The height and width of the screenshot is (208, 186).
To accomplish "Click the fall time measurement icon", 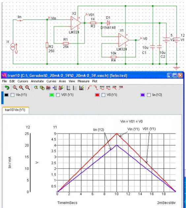I will tap(96, 88).
